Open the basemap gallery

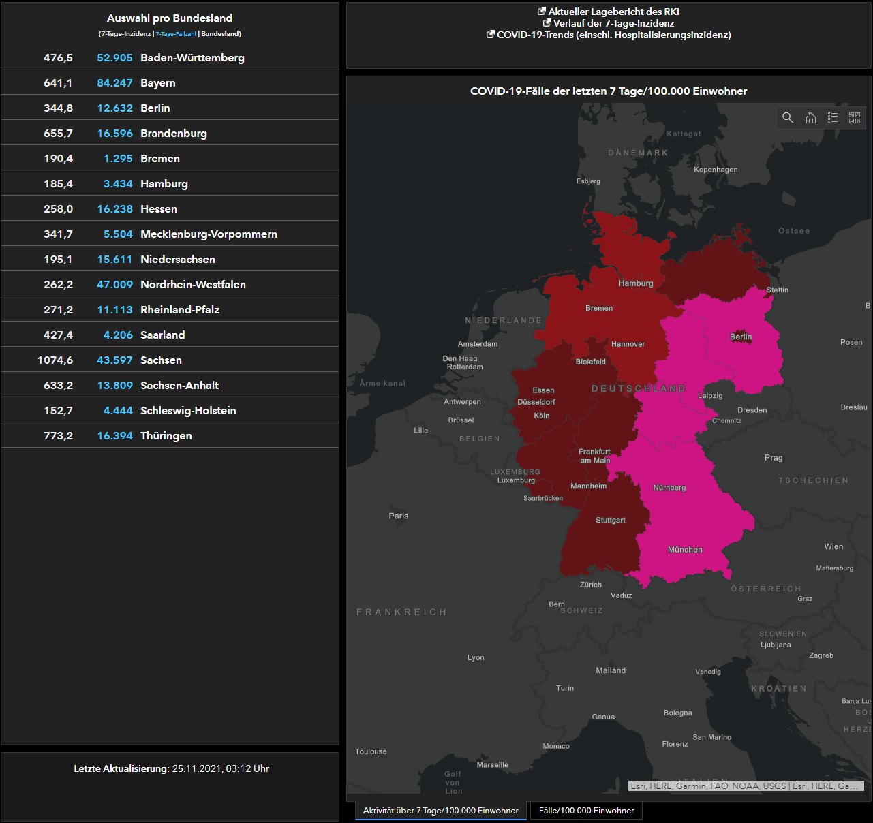tap(855, 118)
